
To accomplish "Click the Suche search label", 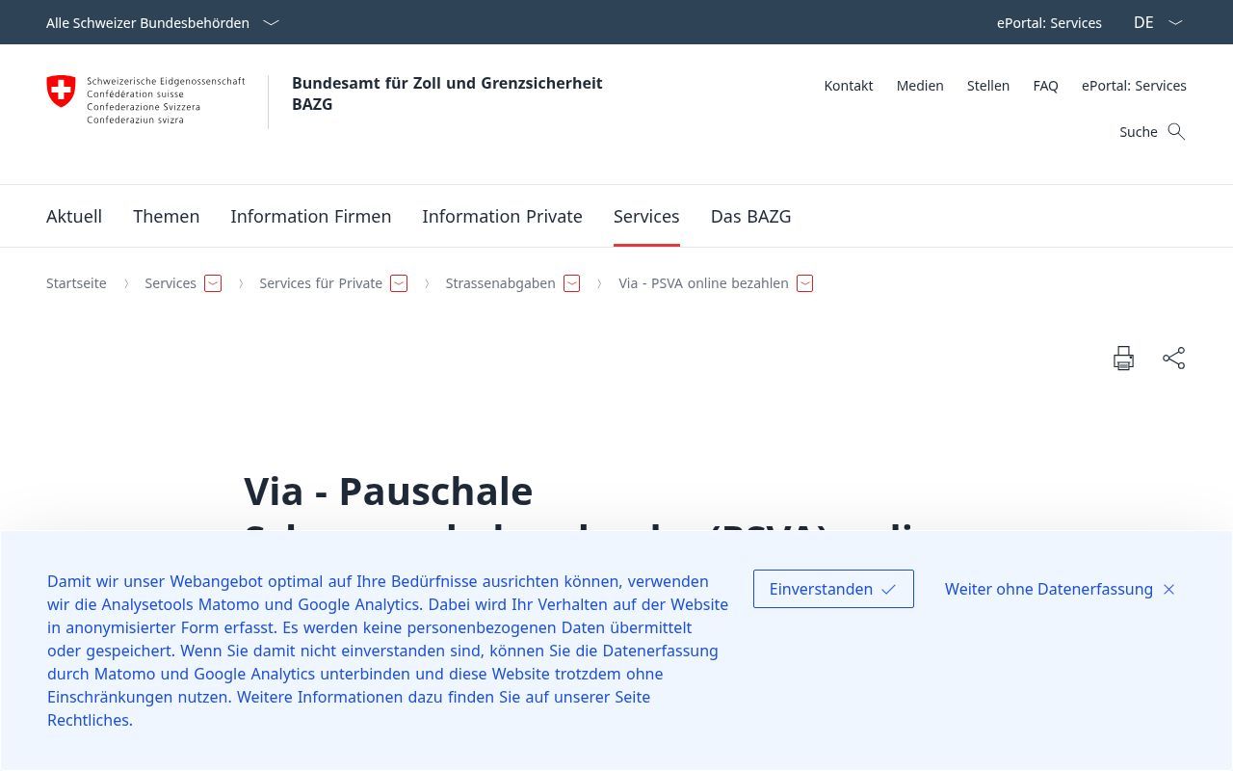I will (x=1138, y=132).
